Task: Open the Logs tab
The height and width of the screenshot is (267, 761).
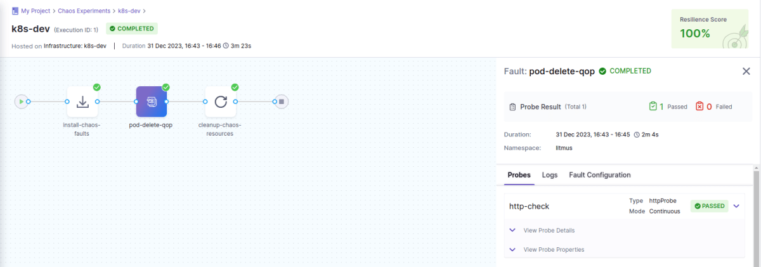Action: (550, 175)
